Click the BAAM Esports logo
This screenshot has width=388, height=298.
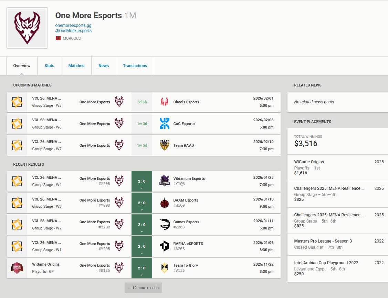coord(164,203)
